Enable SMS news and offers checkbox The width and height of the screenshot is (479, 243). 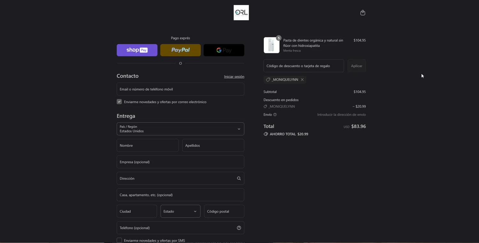coord(119,240)
